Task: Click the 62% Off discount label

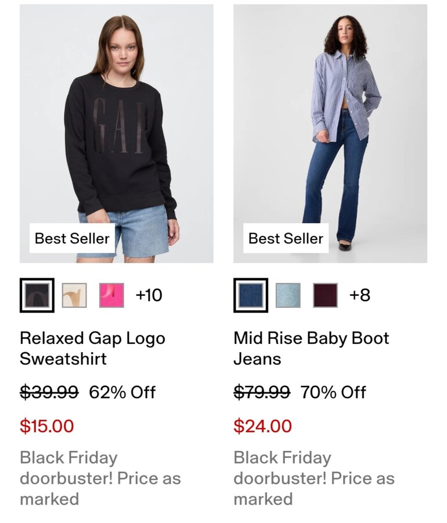Action: [x=122, y=392]
